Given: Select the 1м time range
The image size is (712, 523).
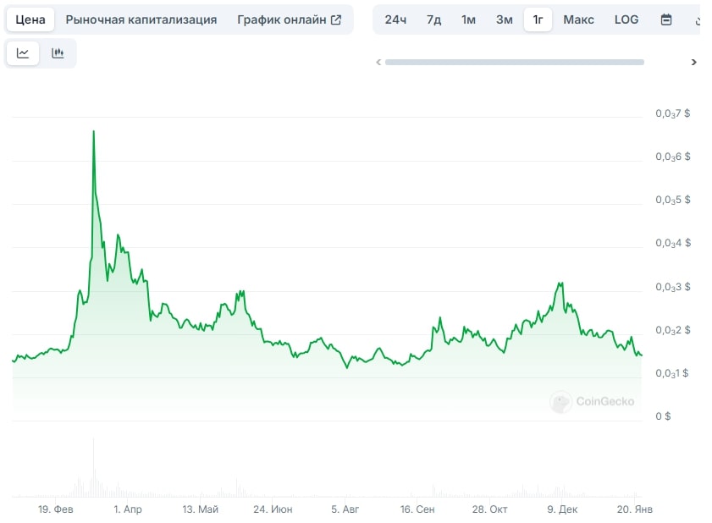Looking at the screenshot, I should (468, 19).
